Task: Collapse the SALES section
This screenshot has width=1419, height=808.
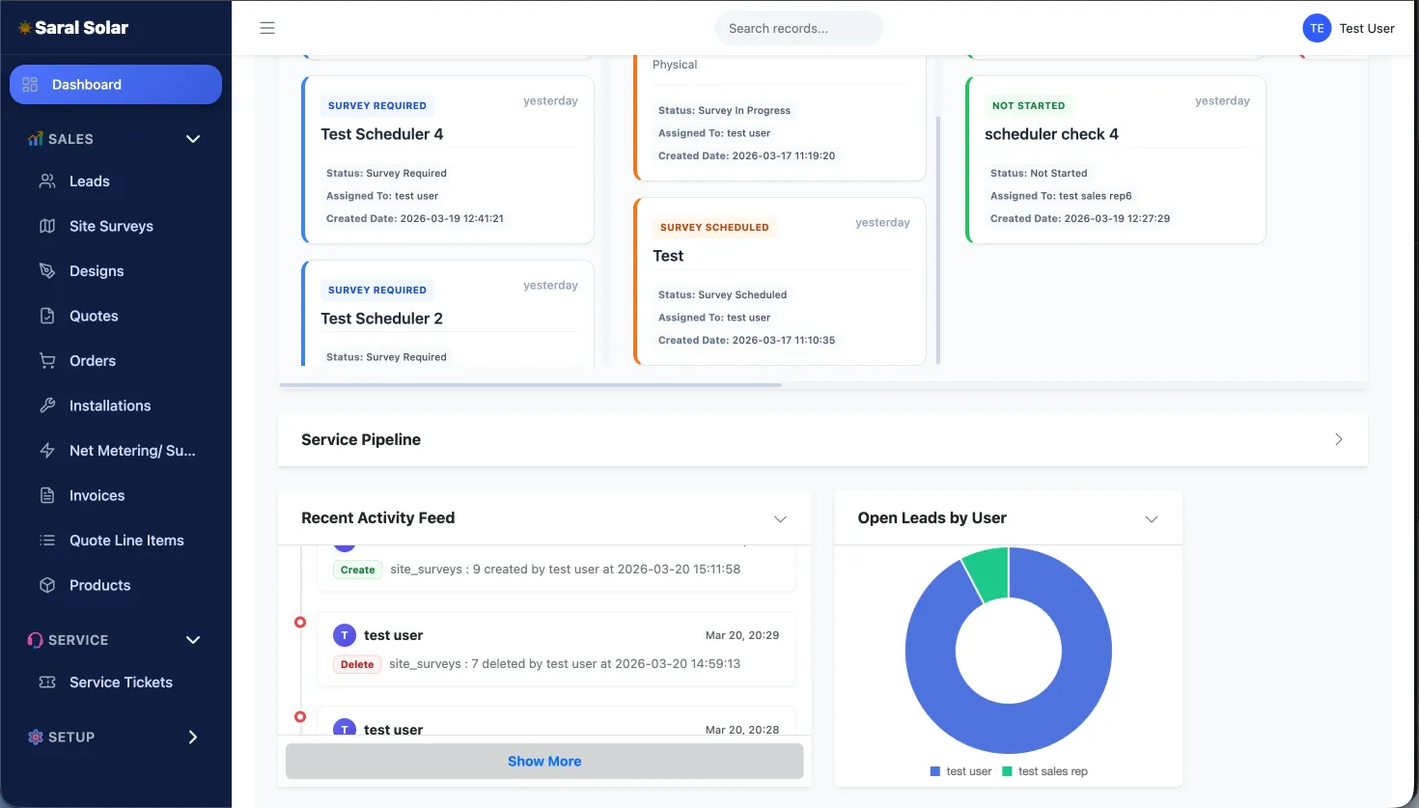Action: tap(192, 138)
